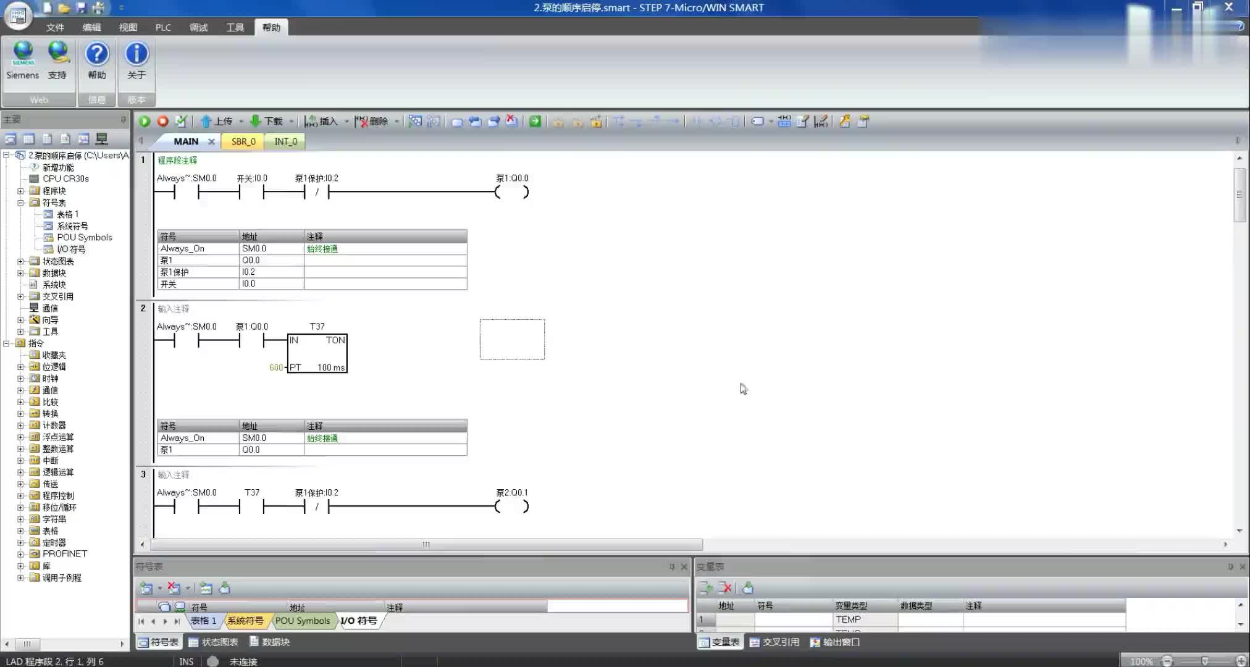Select CPU CR30s in project tree
Image resolution: width=1250 pixels, height=667 pixels.
tap(65, 179)
